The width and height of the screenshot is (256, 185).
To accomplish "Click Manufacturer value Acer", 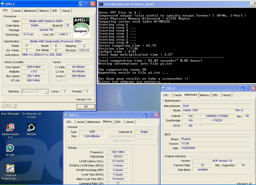I will pos(217,106).
